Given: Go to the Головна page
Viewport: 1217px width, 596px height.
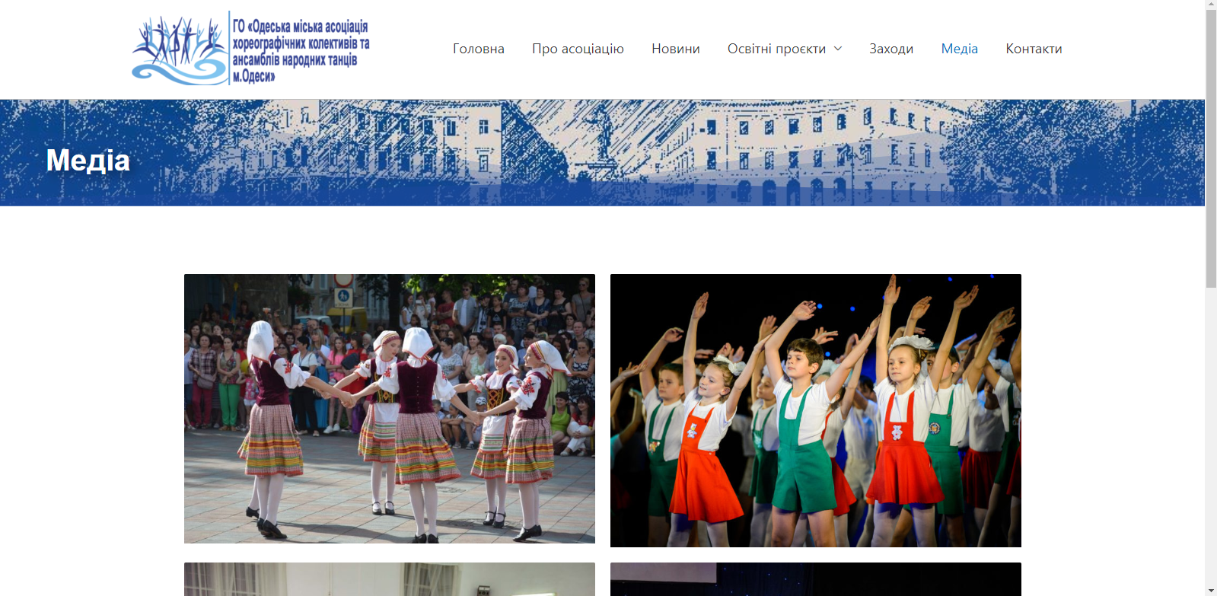Looking at the screenshot, I should [x=478, y=49].
